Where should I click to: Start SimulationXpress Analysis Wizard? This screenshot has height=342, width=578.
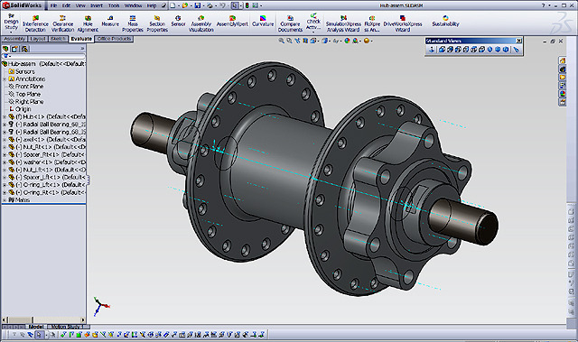click(343, 23)
